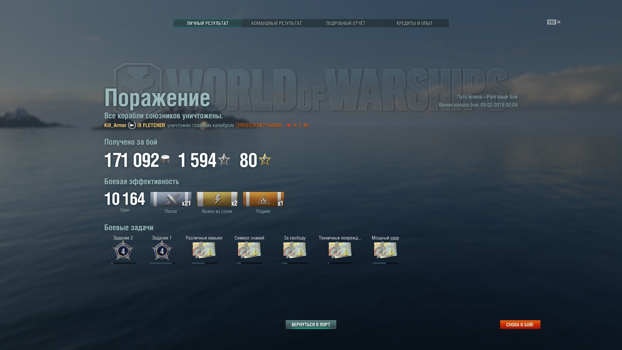The image size is (622, 350).
Task: Click the Поджёг fire ribbon
Action: click(x=263, y=199)
